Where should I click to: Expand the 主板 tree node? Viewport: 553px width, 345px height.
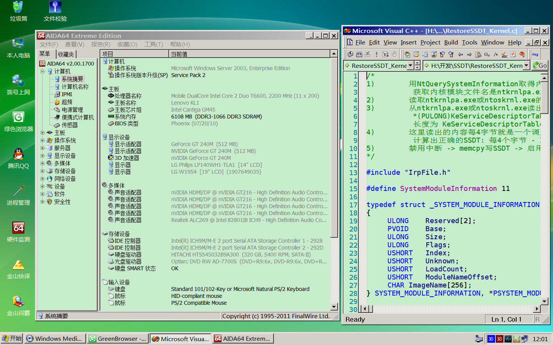[x=43, y=133]
